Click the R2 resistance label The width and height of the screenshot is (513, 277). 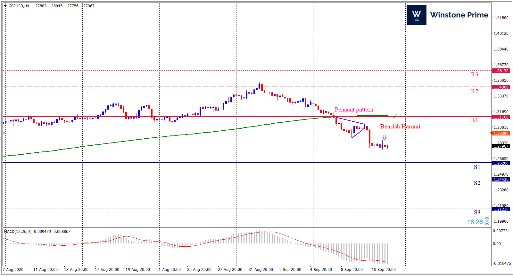474,91
